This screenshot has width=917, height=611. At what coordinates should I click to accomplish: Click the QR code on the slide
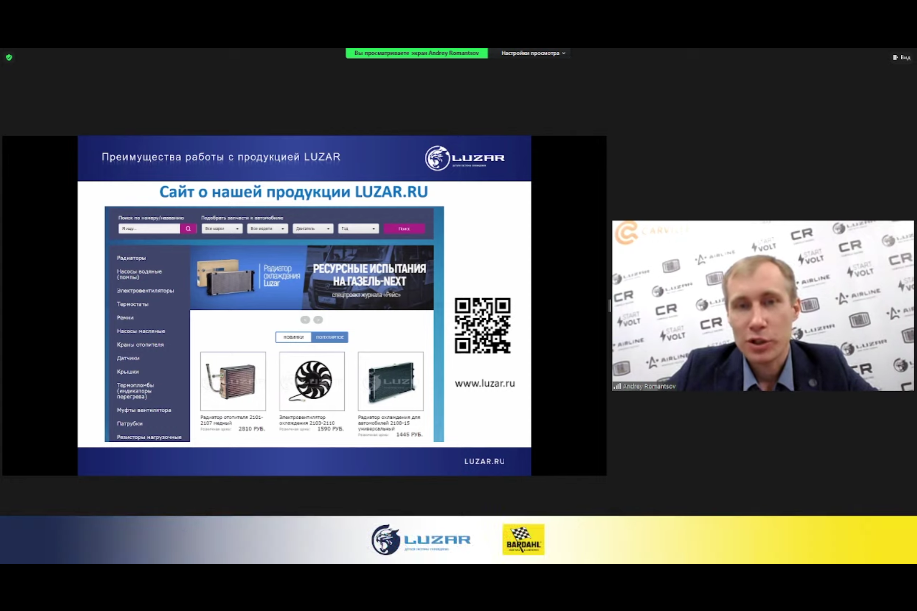[483, 325]
